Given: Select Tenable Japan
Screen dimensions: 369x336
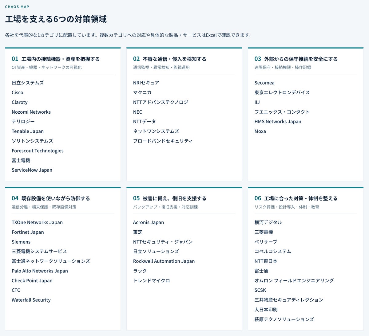Looking at the screenshot, I should point(28,131).
